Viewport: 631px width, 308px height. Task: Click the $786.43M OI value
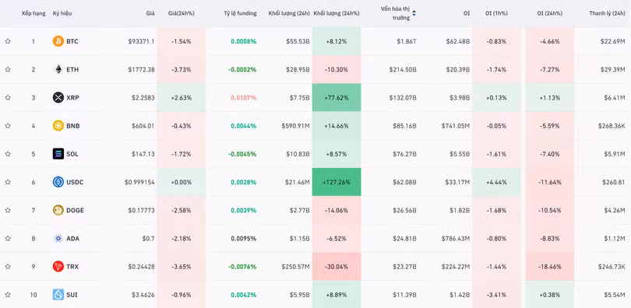pyautogui.click(x=456, y=239)
